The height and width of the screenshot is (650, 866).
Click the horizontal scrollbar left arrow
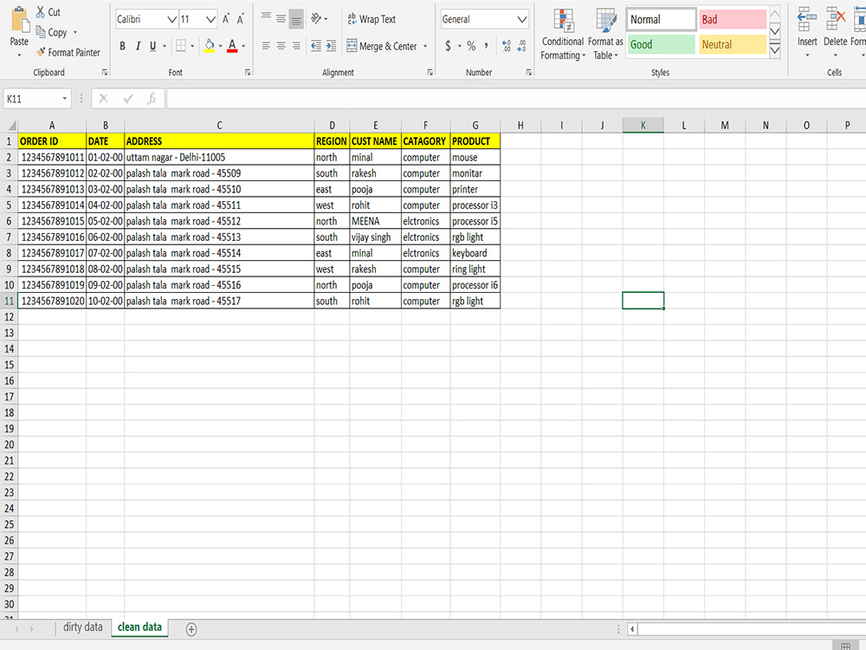[632, 629]
